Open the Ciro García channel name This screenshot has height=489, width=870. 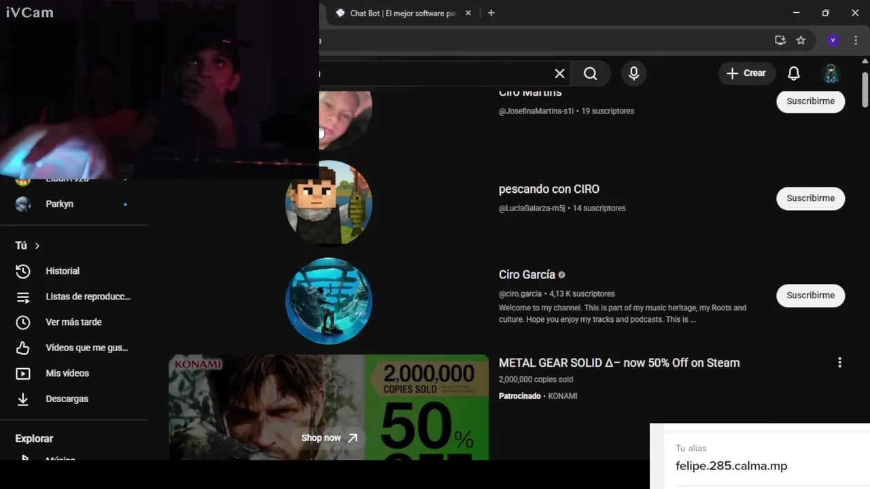pos(527,274)
